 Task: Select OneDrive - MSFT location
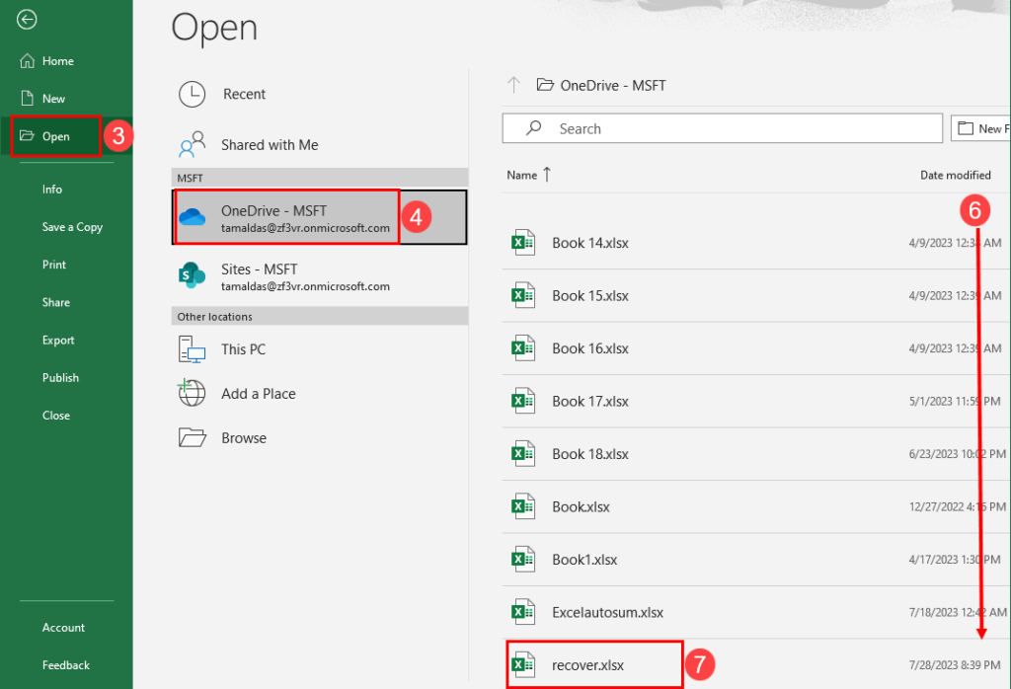320,217
